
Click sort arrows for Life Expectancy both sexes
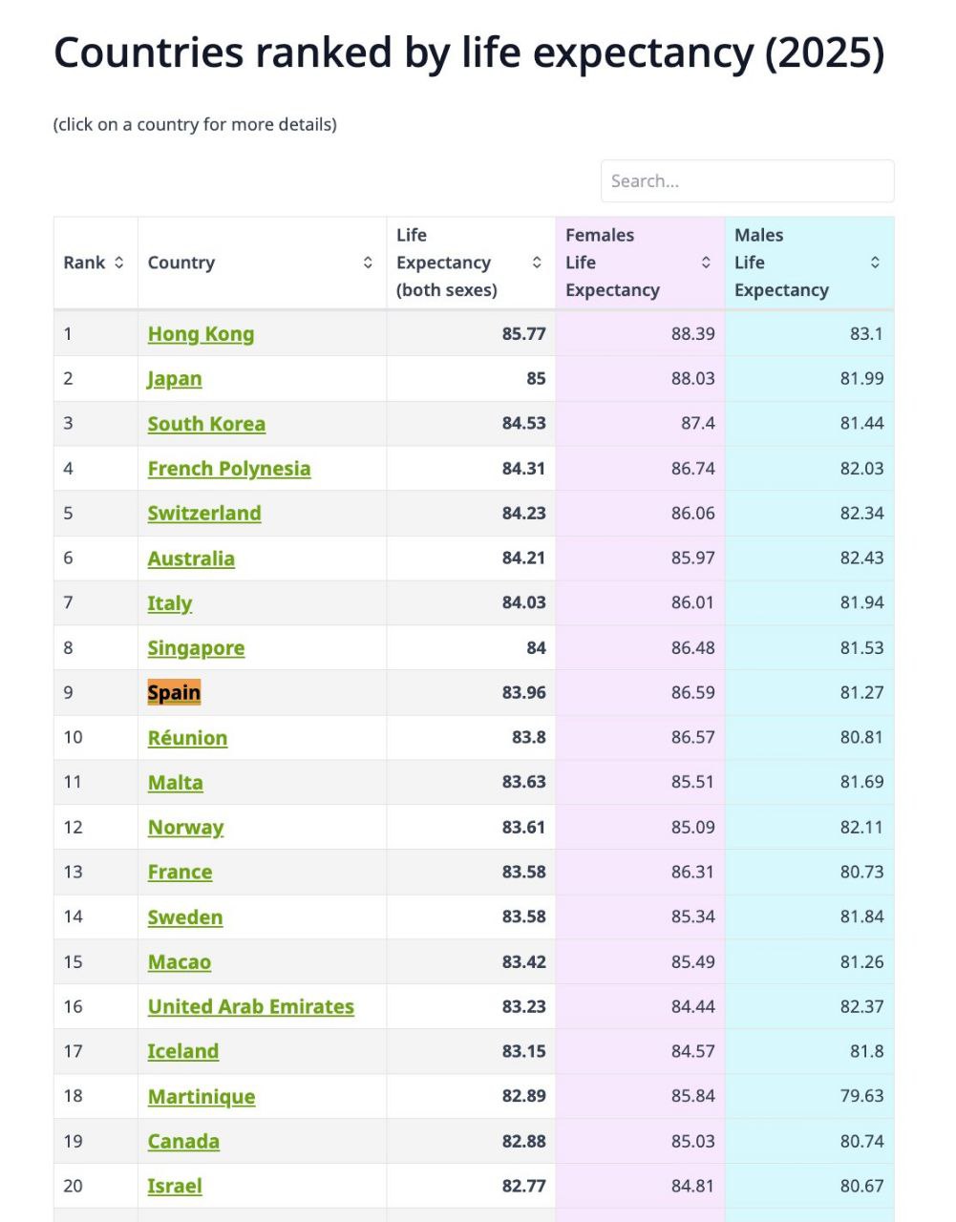pyautogui.click(x=537, y=263)
